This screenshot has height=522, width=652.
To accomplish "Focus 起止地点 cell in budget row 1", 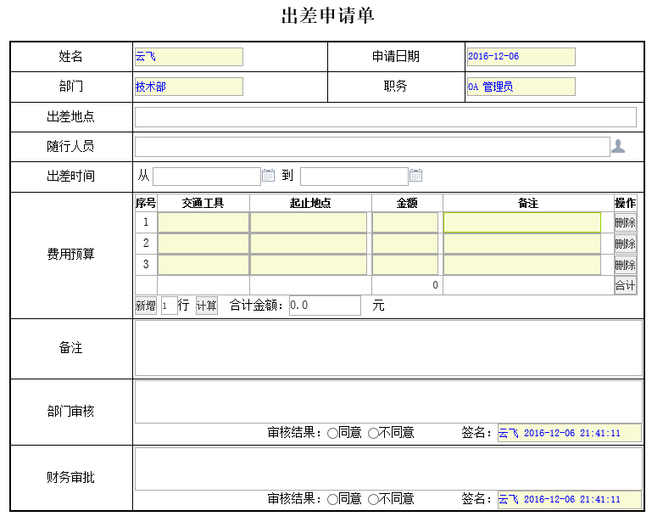I will point(309,222).
